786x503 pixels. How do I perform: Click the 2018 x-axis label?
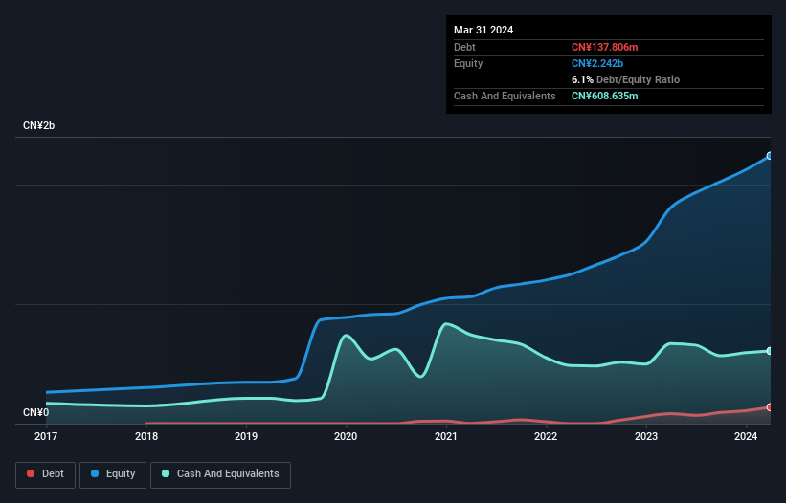(146, 436)
